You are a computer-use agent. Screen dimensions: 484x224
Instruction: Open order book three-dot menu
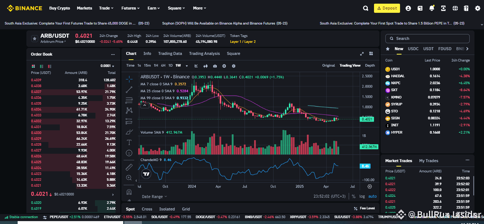(x=113, y=54)
